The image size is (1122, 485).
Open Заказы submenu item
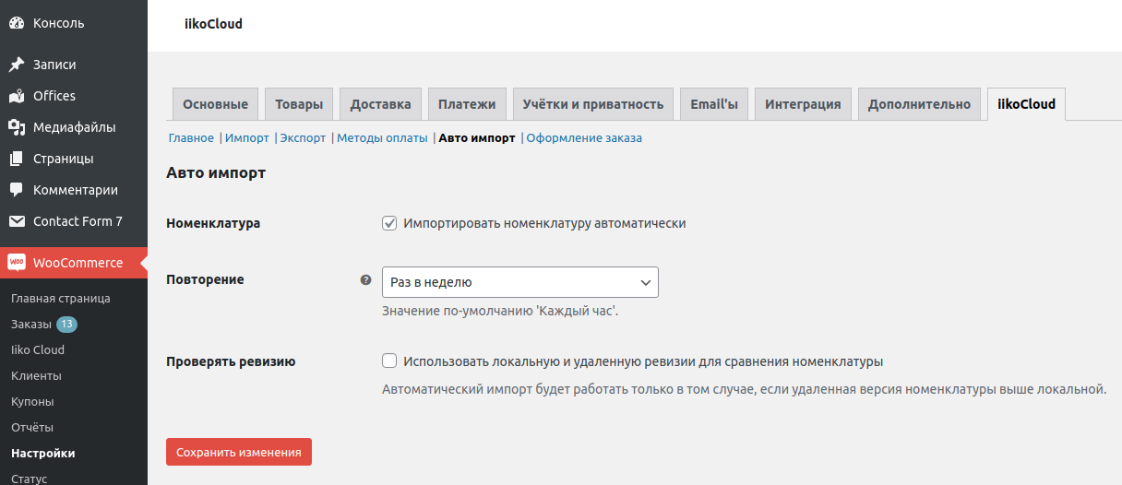[31, 325]
